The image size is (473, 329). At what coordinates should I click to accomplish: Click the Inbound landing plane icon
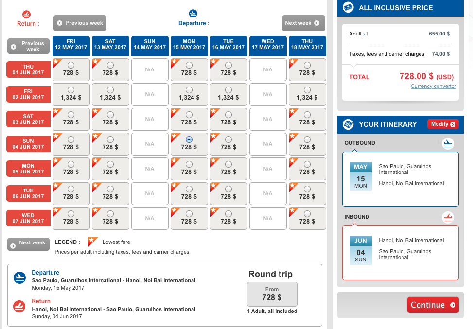[448, 217]
